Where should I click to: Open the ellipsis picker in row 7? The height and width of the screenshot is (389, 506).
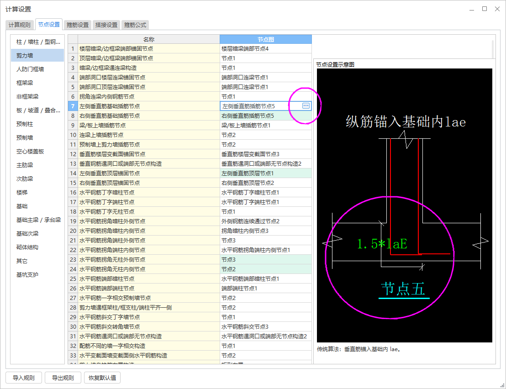point(306,106)
